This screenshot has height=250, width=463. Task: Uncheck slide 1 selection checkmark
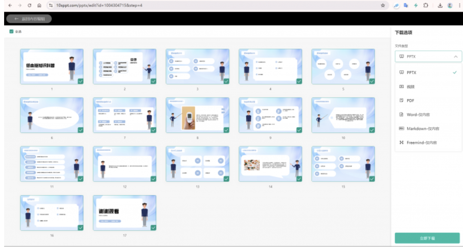(80, 81)
